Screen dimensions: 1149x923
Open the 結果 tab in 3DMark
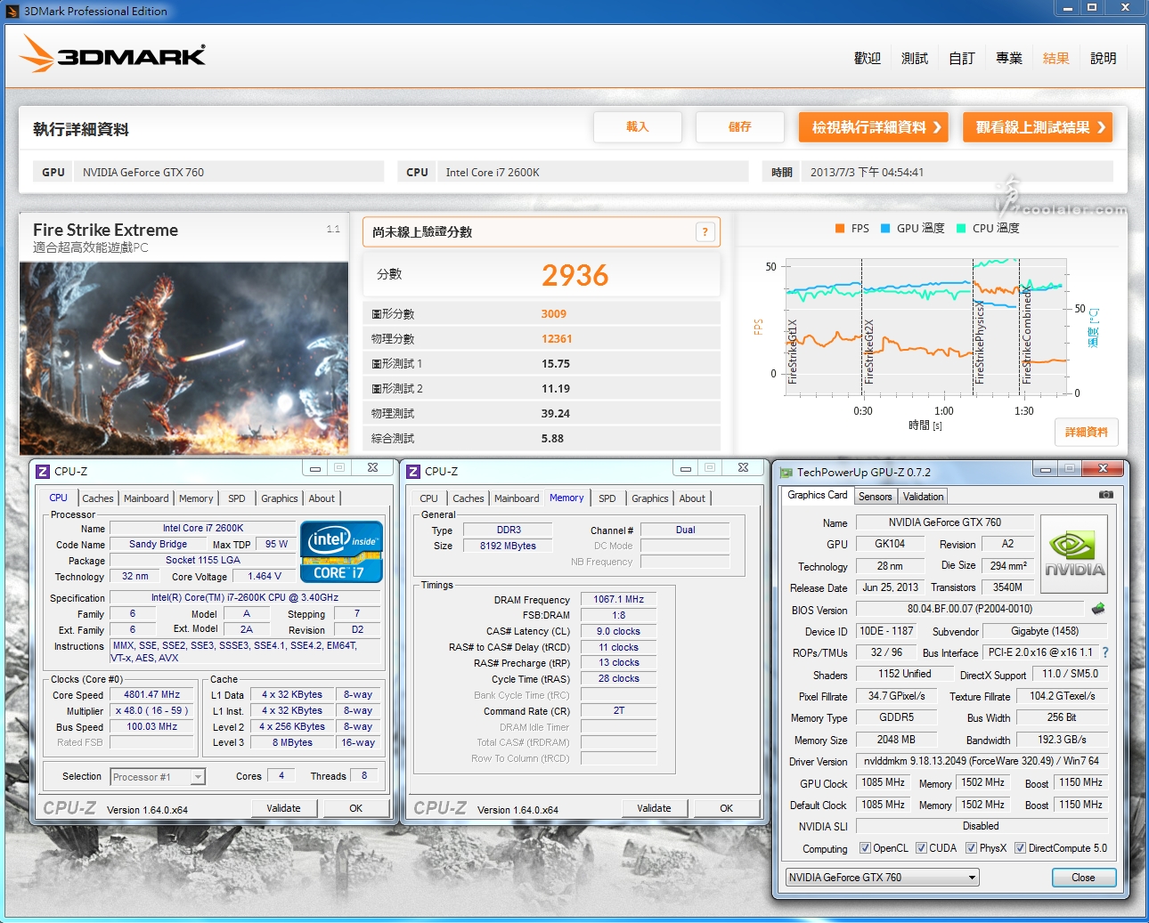point(1056,58)
